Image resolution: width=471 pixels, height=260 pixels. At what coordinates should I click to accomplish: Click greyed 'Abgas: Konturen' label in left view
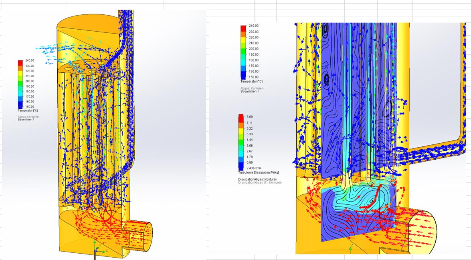pos(28,116)
